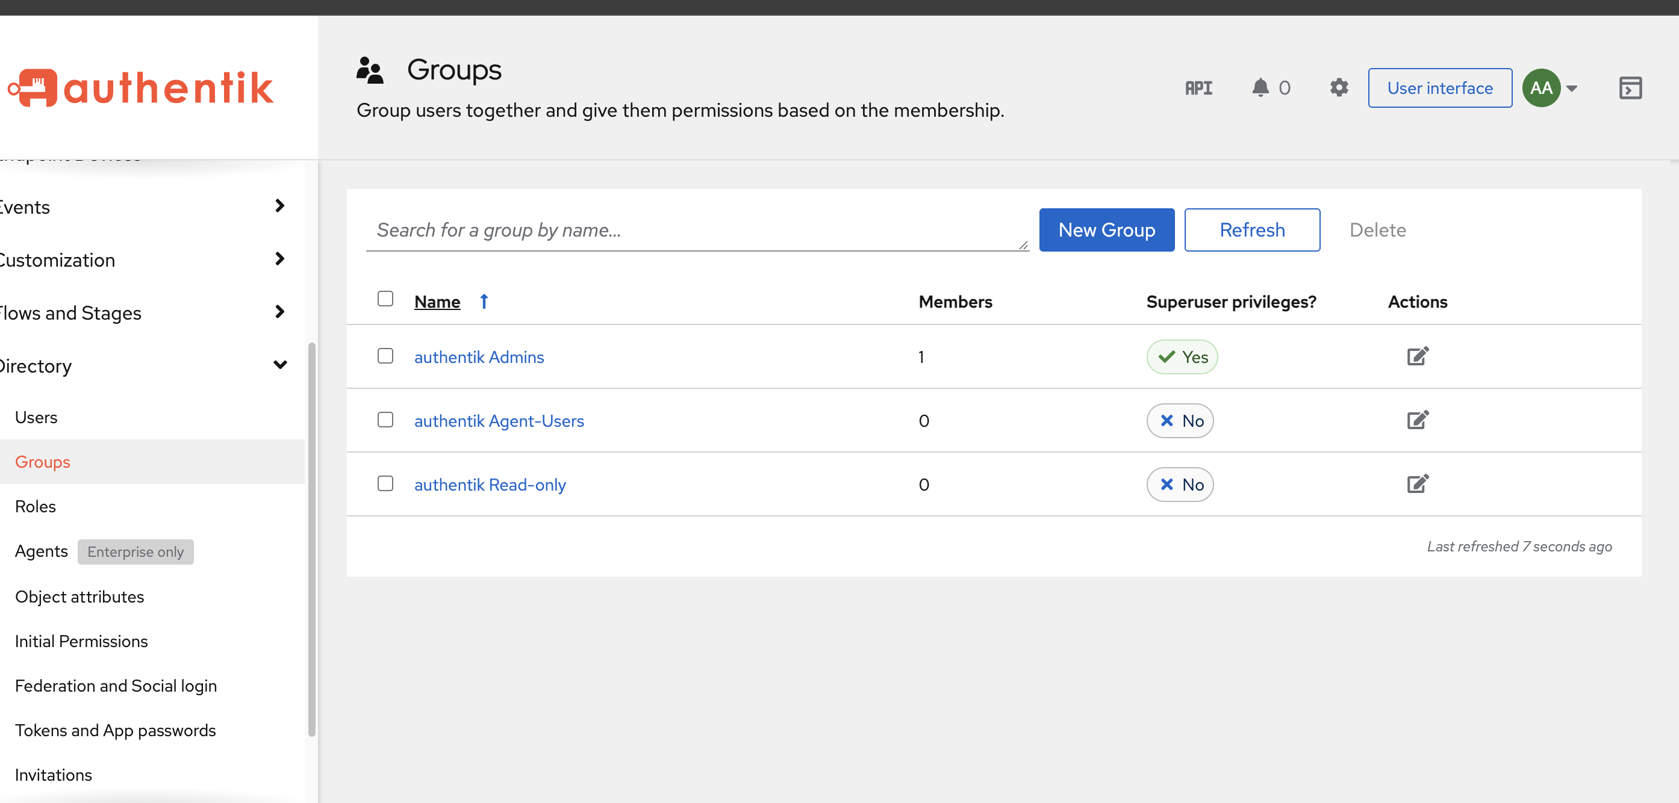Screen dimensions: 1679x803
Task: Click the AA user avatar
Action: 1541,88
